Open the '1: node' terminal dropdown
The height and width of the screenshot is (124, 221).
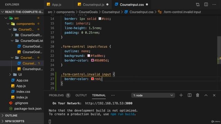(x=153, y=95)
